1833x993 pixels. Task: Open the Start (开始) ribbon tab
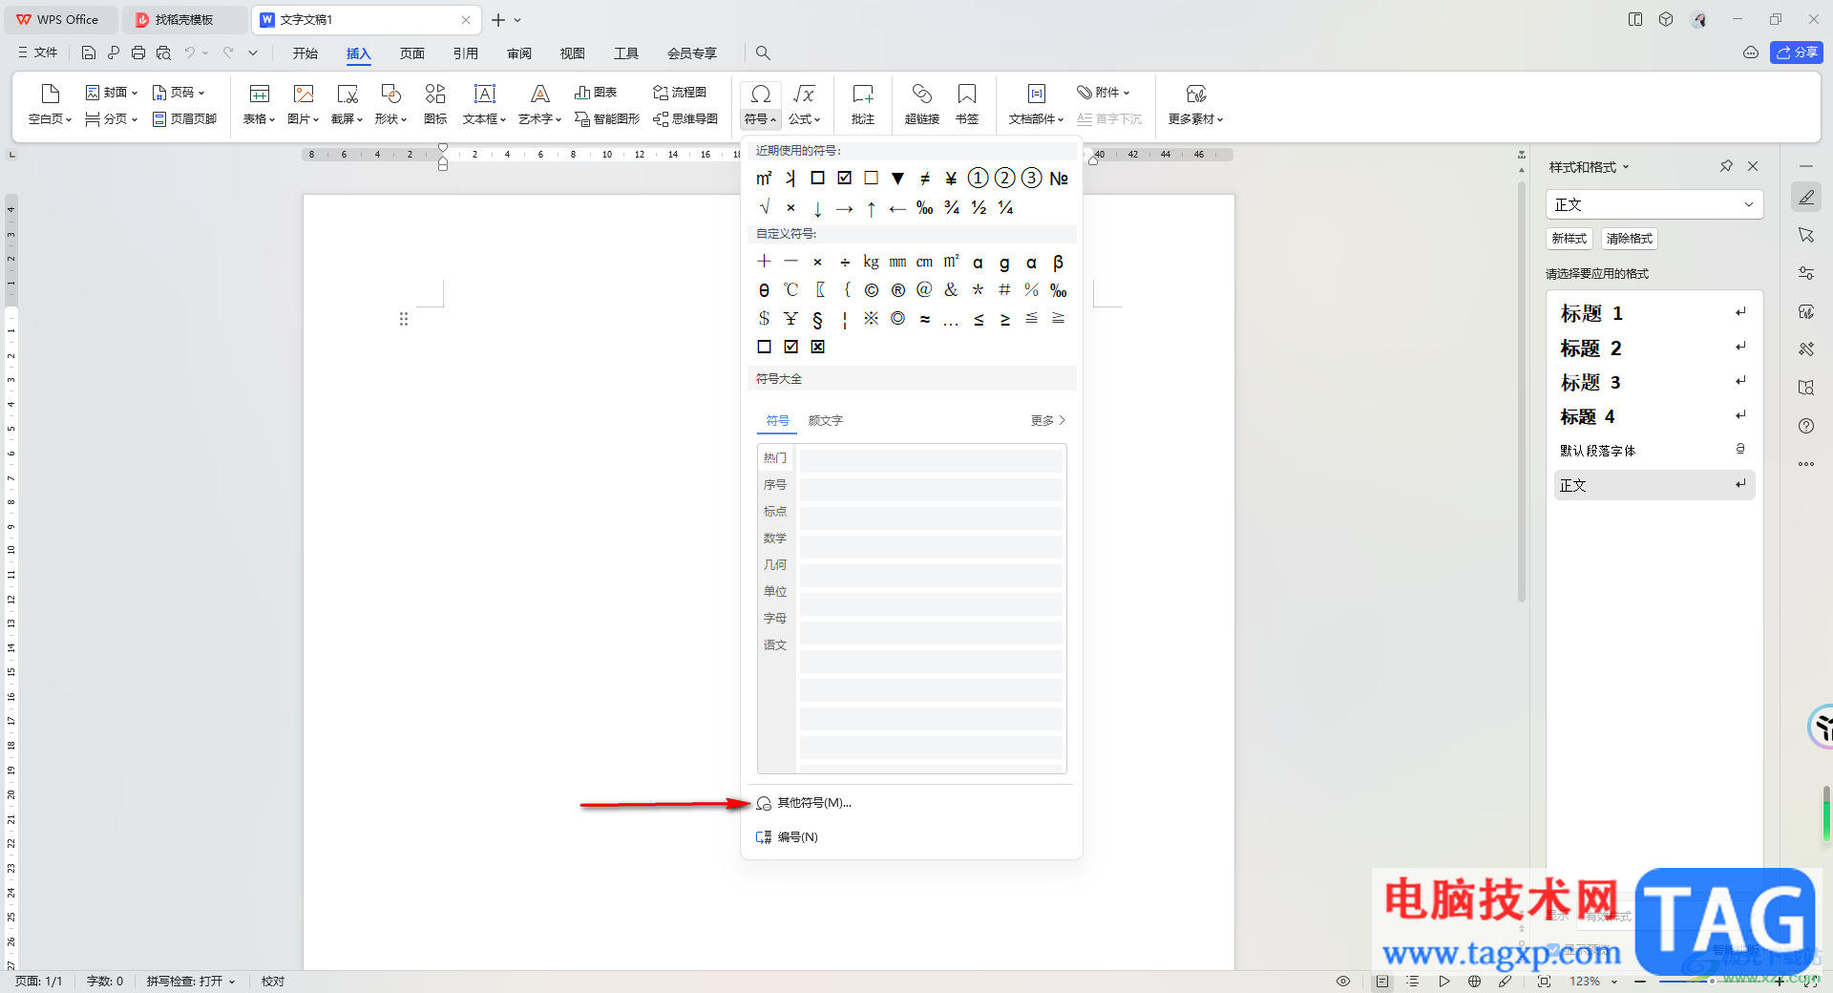pyautogui.click(x=305, y=53)
